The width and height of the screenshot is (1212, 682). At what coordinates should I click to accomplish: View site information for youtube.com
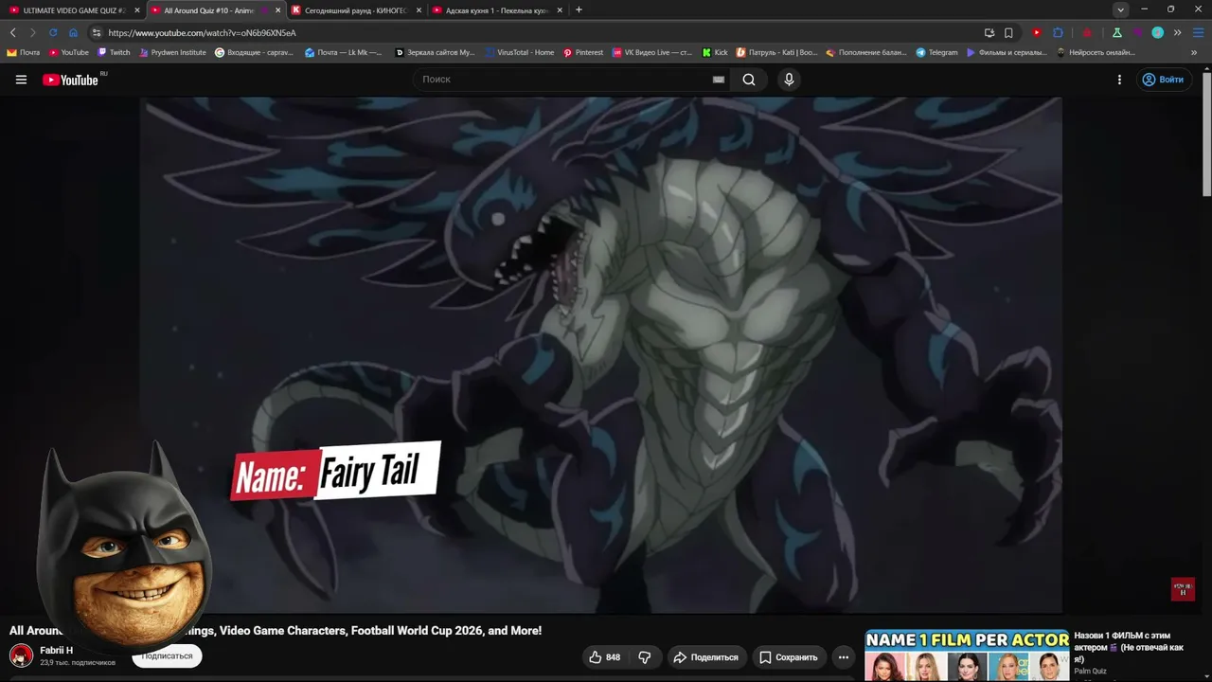point(96,32)
